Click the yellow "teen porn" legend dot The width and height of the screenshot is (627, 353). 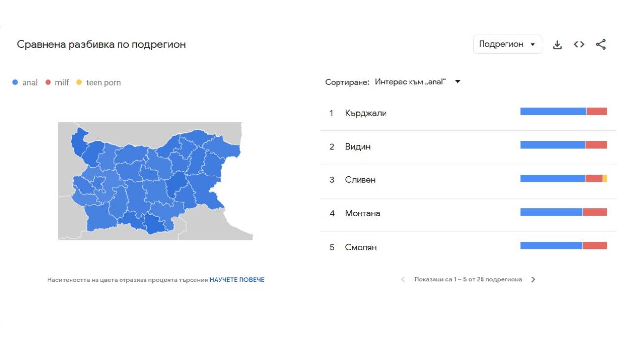[x=78, y=82]
